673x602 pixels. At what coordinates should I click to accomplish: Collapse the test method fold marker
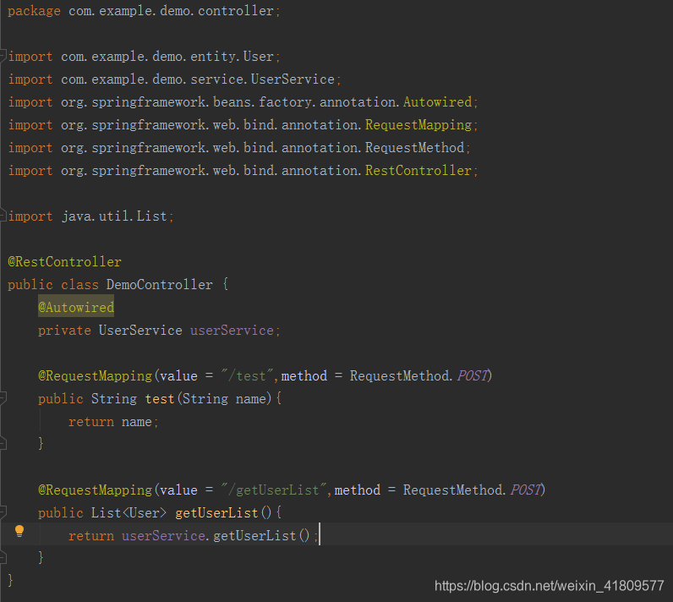coord(3,398)
